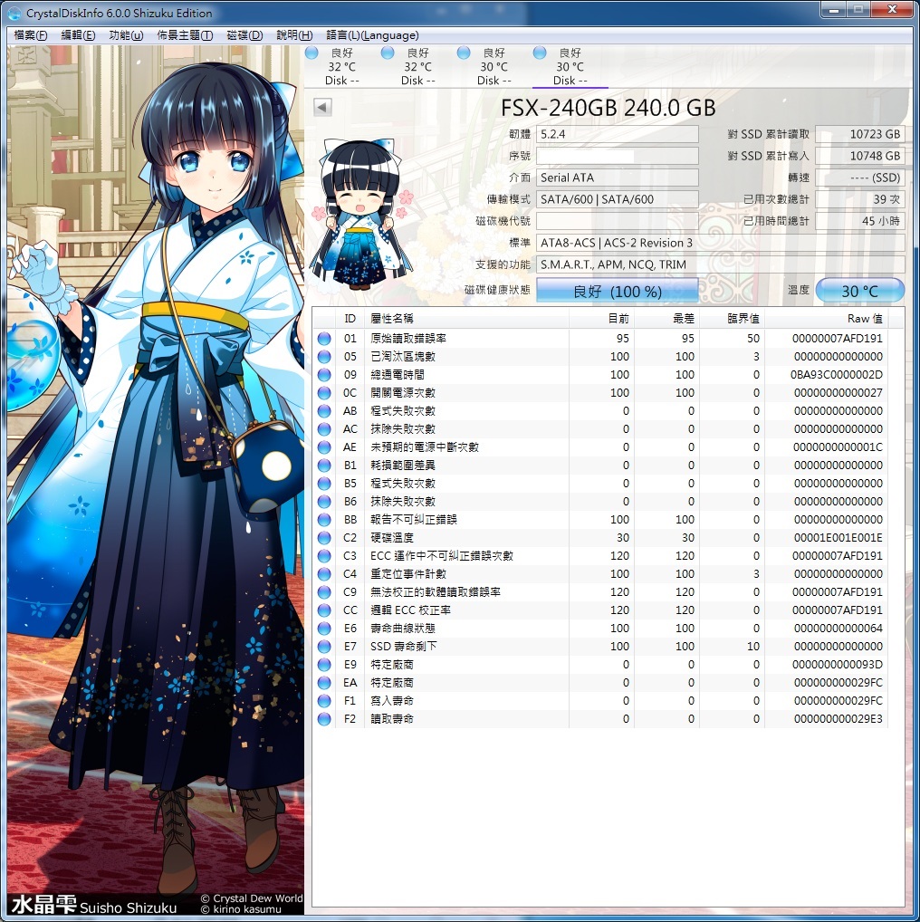The height and width of the screenshot is (922, 920).
Task: Click the status circle for attribute EA
Action: pyautogui.click(x=324, y=683)
